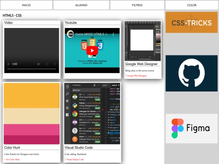The width and height of the screenshot is (219, 164).
Task: Click the YouTube channel avatar icon
Action: [x=70, y=34]
